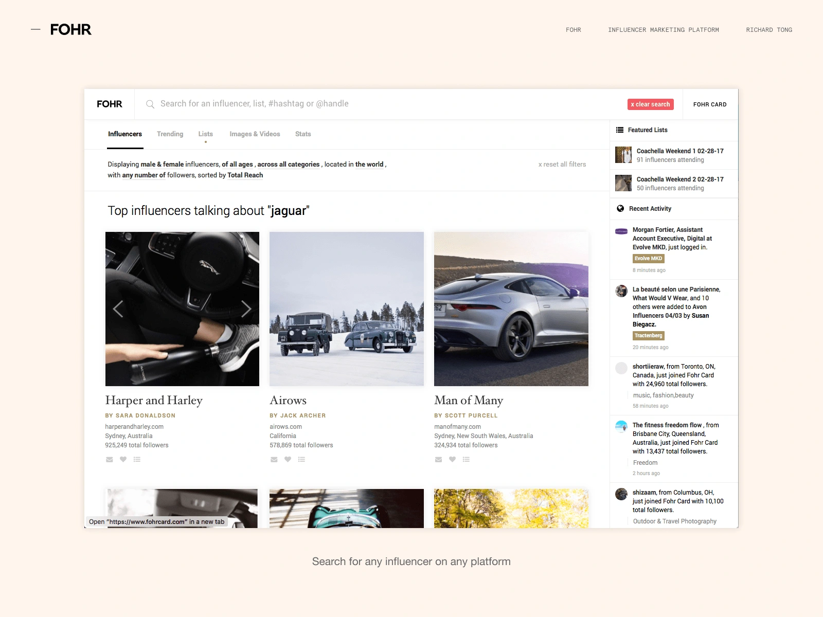Open the across all categories filter

click(x=289, y=165)
